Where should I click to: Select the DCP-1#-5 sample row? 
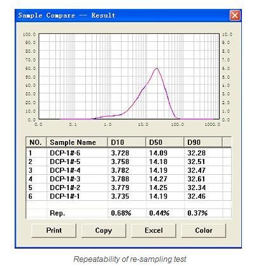[129, 161]
